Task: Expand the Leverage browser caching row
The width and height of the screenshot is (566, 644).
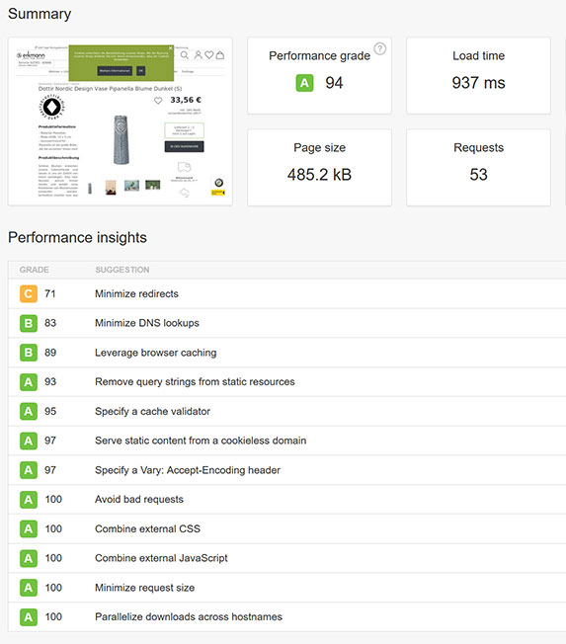Action: (x=286, y=353)
